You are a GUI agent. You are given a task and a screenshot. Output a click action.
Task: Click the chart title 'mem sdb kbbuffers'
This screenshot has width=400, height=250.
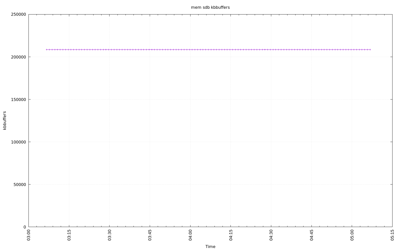click(x=210, y=7)
